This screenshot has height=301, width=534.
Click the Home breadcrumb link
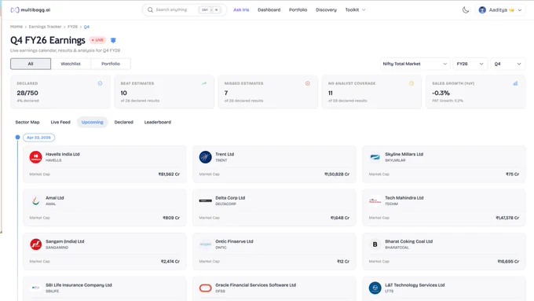(16, 27)
